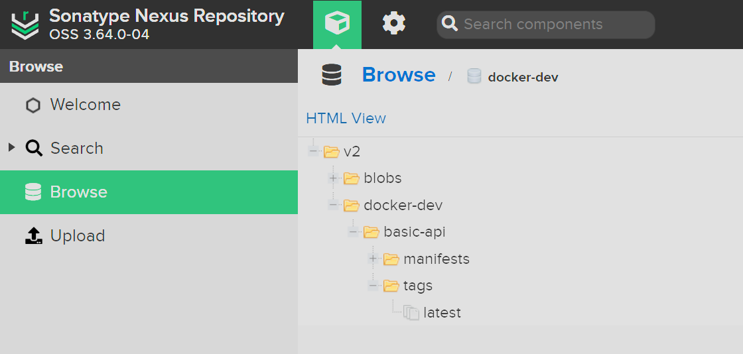743x354 pixels.
Task: Click the search magnifier icon in header
Action: 450,24
